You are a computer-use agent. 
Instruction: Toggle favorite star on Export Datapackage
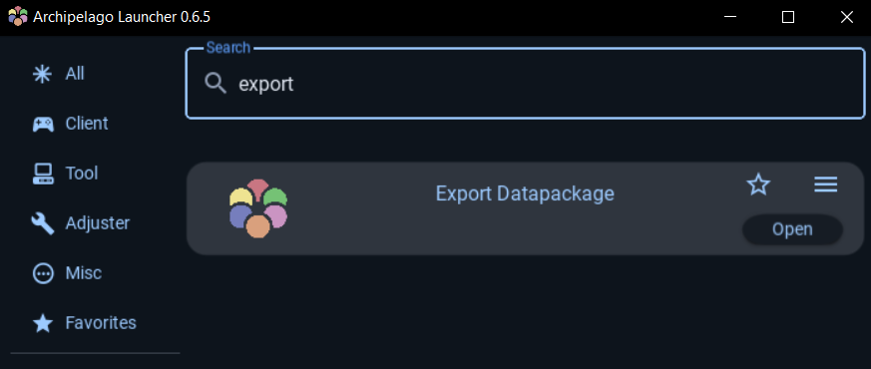tap(758, 184)
